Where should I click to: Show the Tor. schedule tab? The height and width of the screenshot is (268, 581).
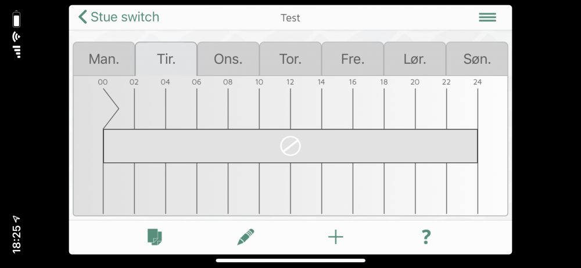click(290, 59)
